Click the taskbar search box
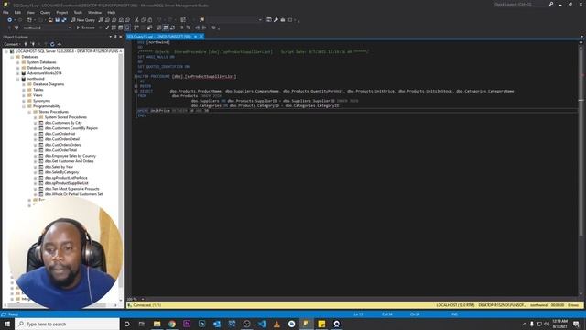The height and width of the screenshot is (330, 586). tap(67, 324)
